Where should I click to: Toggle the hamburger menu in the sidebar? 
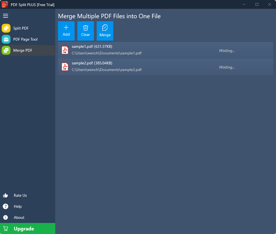[6, 16]
